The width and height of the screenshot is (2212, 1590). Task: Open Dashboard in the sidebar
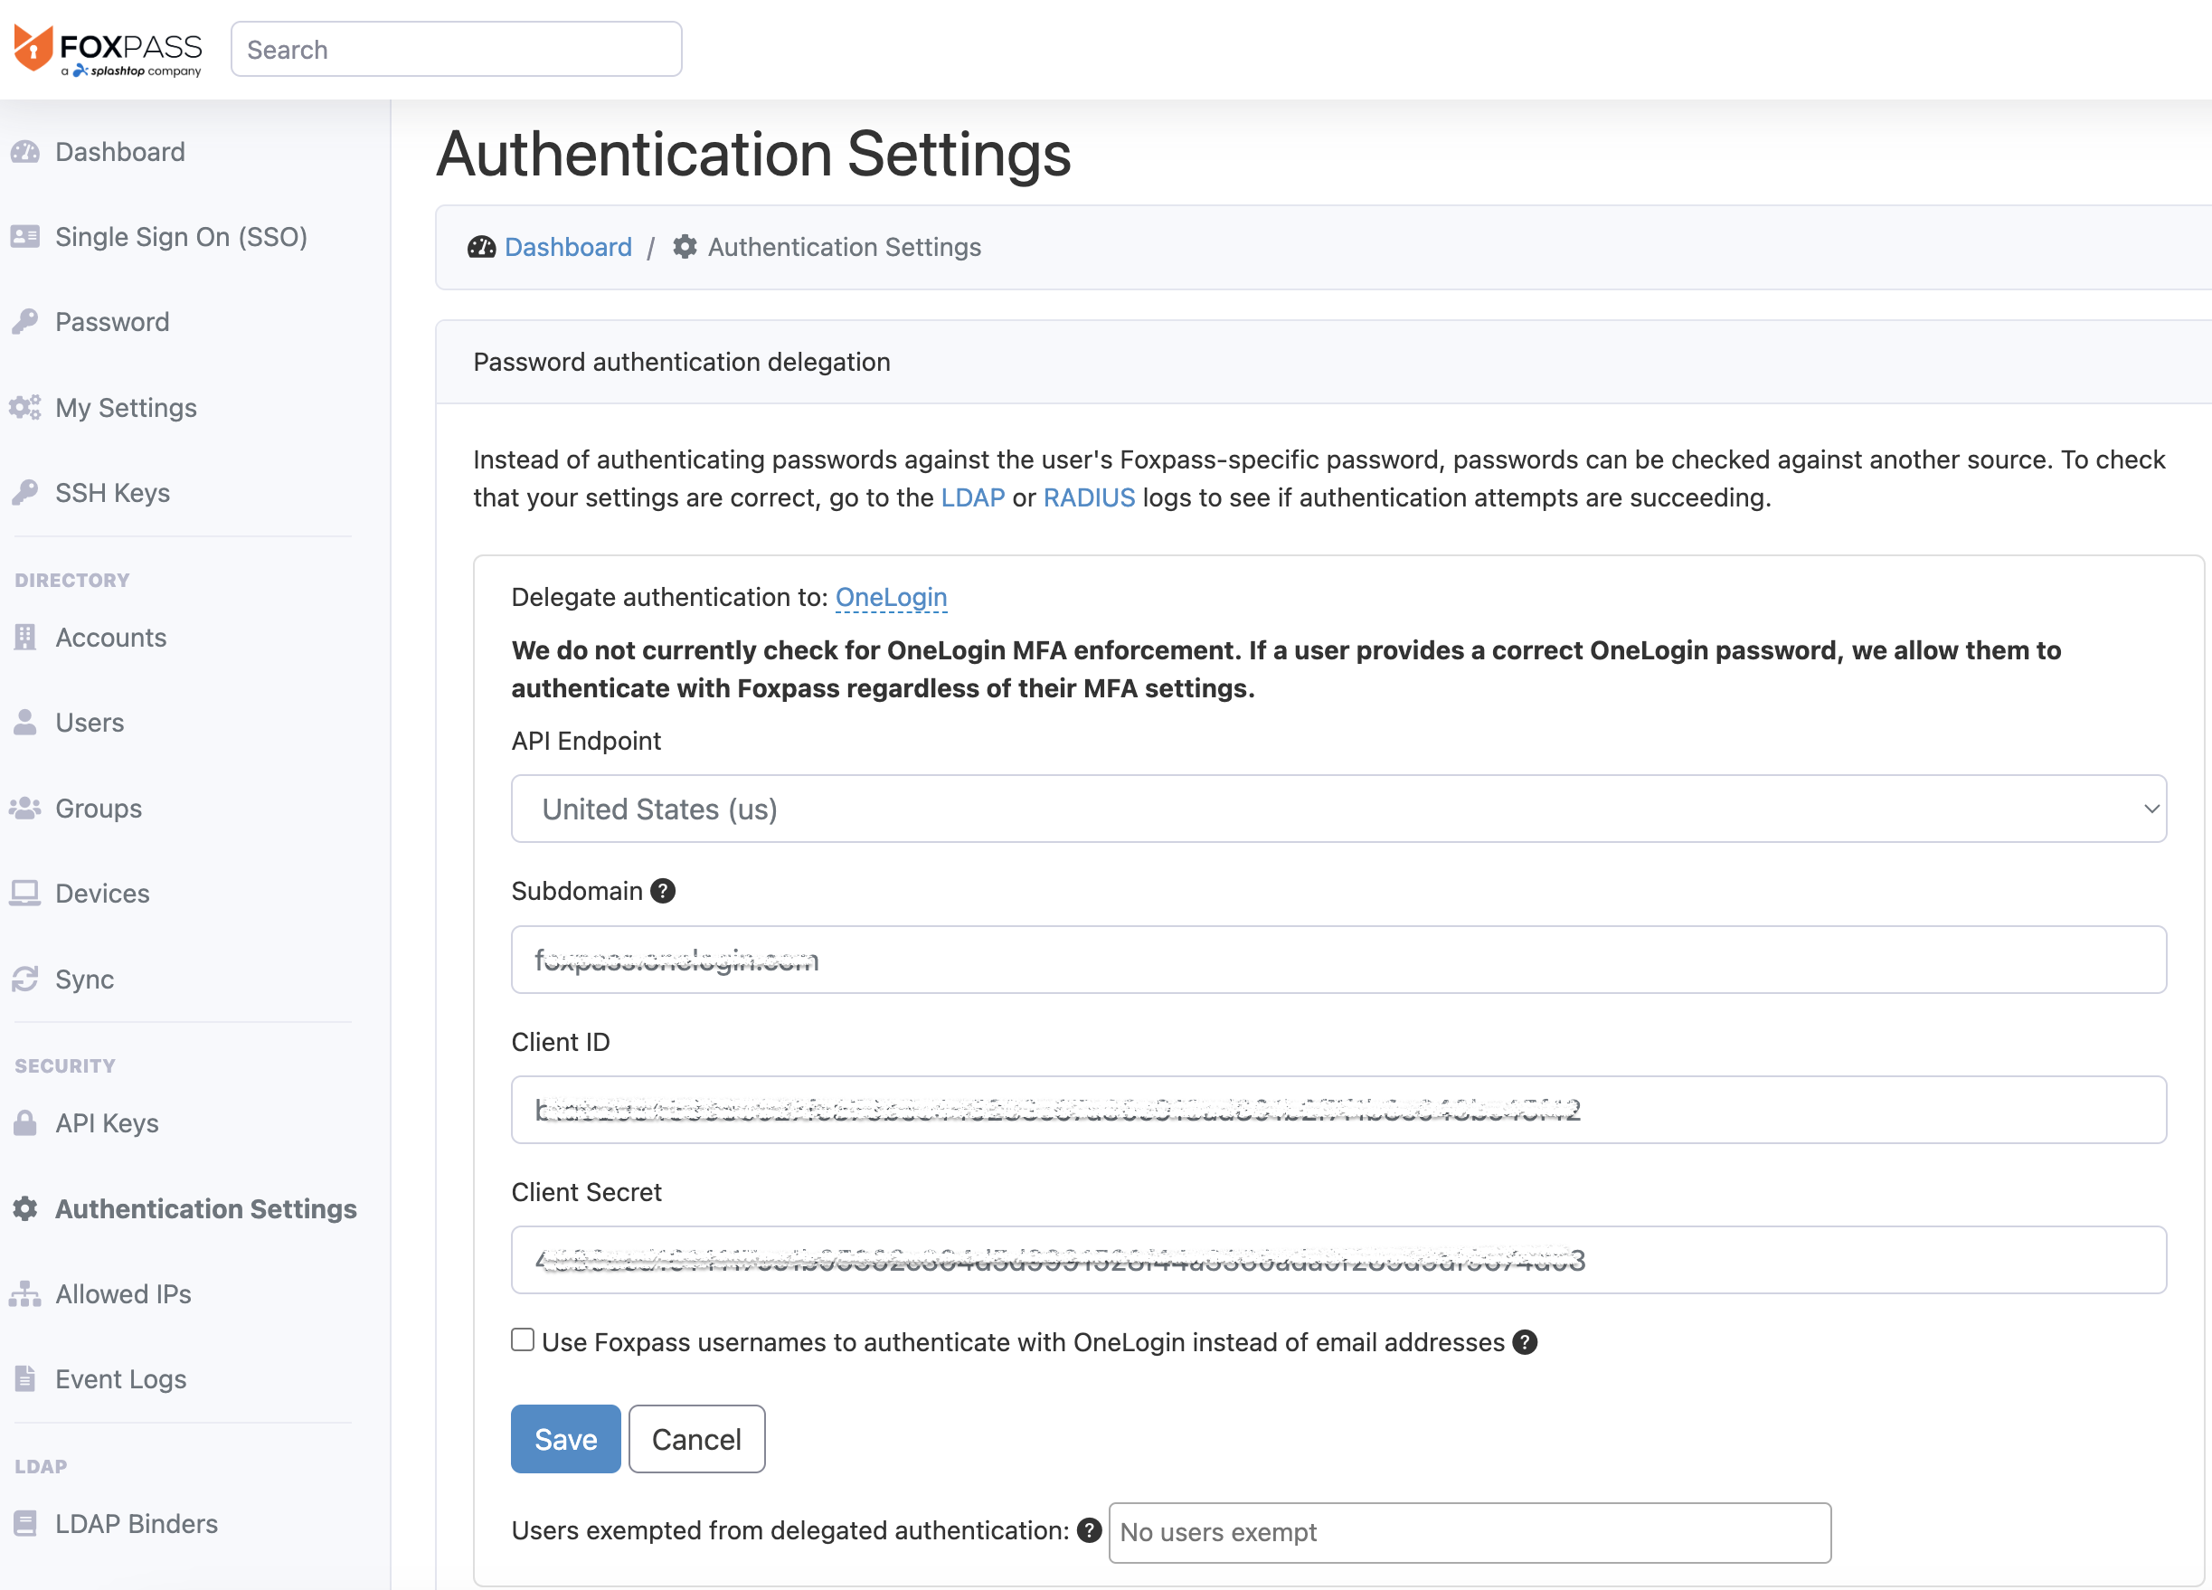click(119, 152)
